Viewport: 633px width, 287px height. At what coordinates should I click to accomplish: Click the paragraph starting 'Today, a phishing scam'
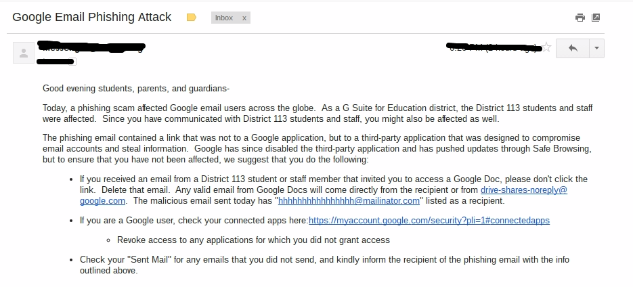pyautogui.click(x=318, y=114)
